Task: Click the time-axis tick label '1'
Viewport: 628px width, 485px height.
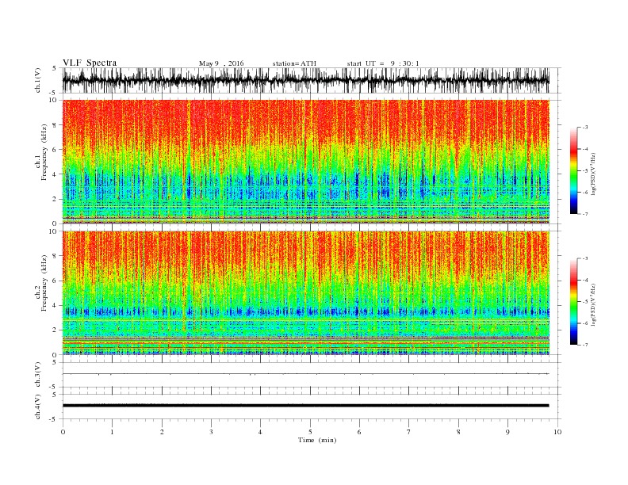Action: click(112, 432)
